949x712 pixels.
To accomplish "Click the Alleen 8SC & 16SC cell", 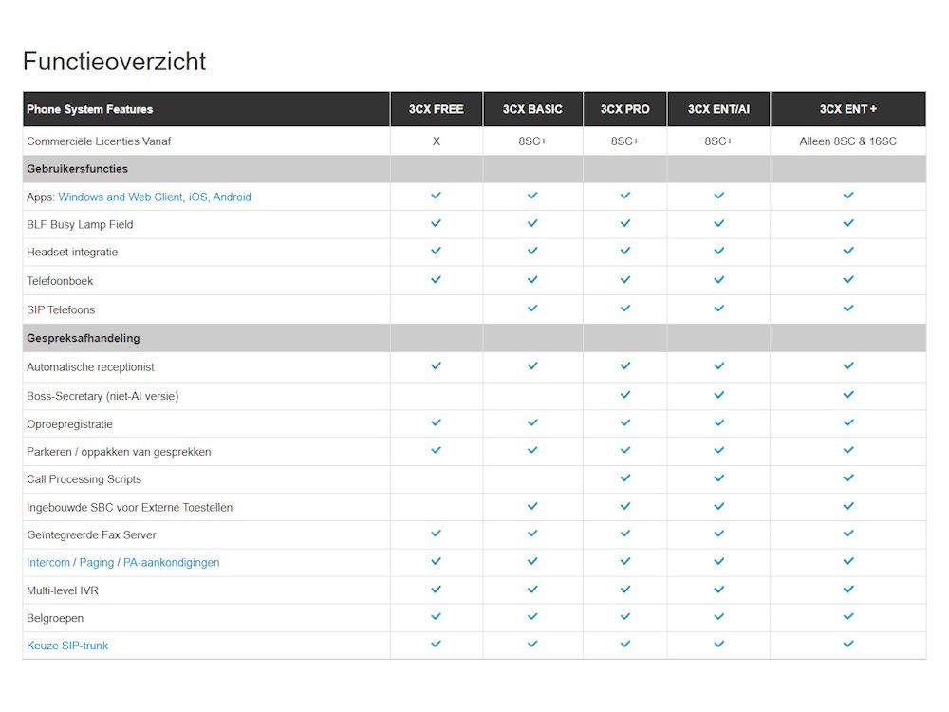I will click(847, 141).
